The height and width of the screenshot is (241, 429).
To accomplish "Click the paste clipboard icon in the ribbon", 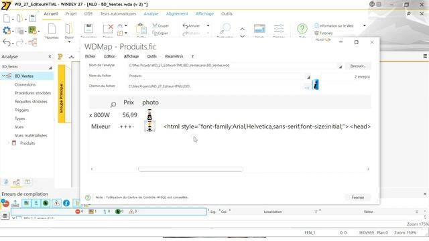I will (141, 29).
